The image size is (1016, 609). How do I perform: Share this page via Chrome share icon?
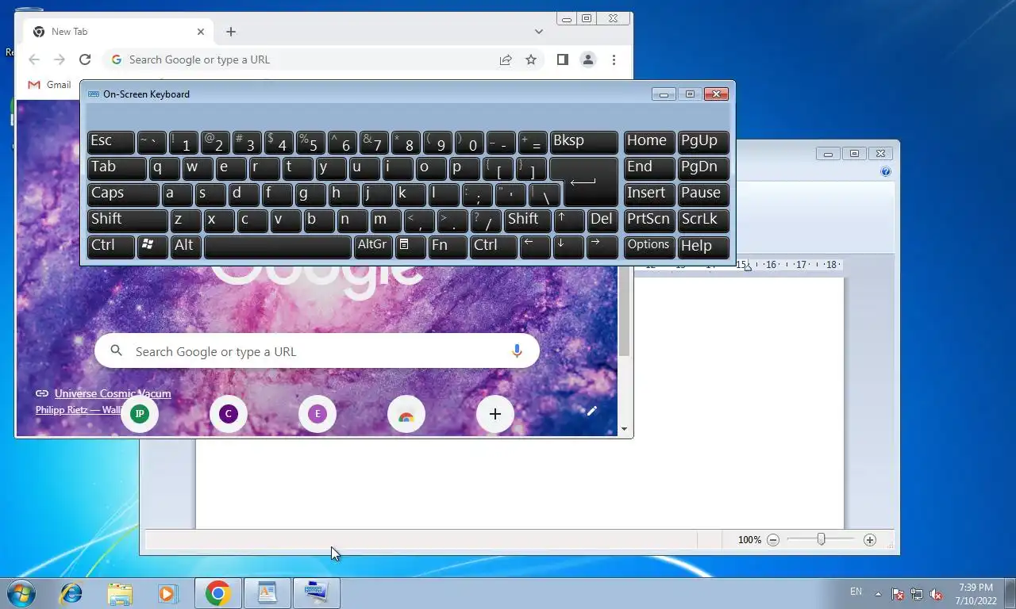click(506, 59)
